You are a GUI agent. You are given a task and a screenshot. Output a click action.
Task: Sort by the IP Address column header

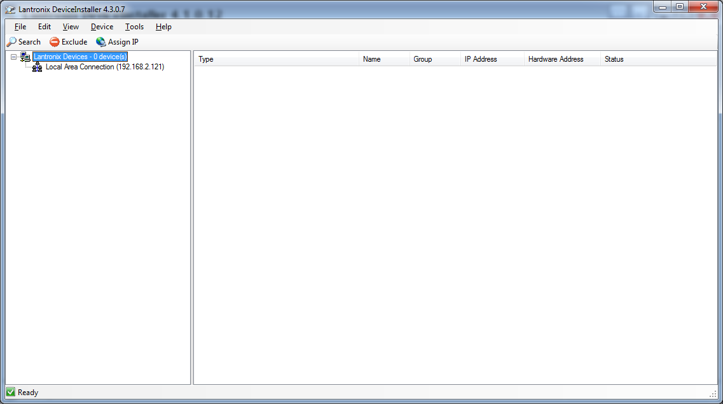point(492,59)
